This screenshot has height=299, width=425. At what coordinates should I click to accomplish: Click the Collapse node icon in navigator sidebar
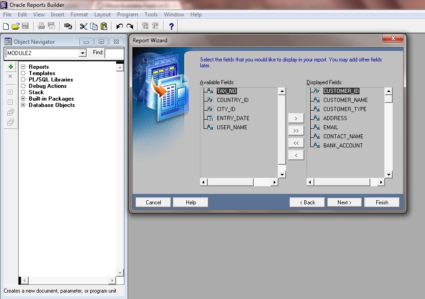tap(10, 102)
